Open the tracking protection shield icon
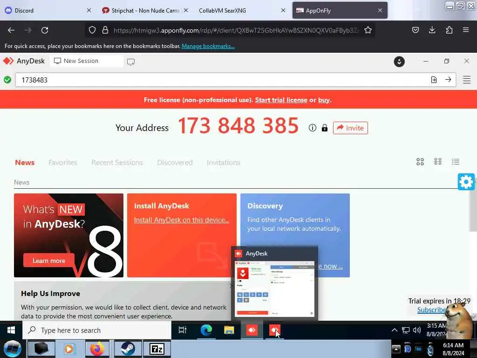The image size is (477, 358). [92, 30]
